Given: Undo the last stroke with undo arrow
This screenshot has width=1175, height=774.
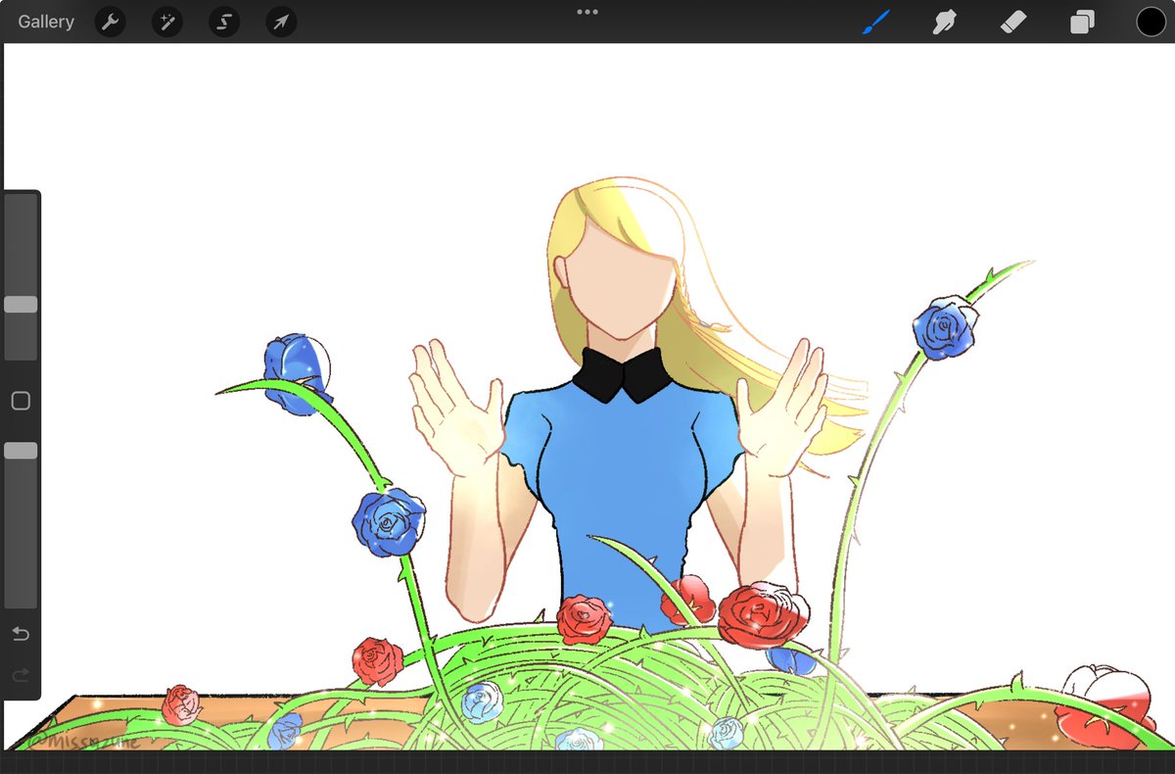Looking at the screenshot, I should [21, 634].
